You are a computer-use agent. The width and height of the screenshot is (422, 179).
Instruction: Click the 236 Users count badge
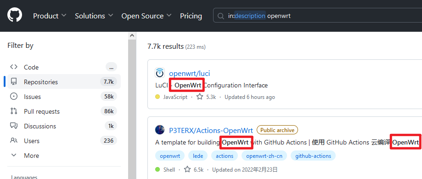click(x=108, y=140)
